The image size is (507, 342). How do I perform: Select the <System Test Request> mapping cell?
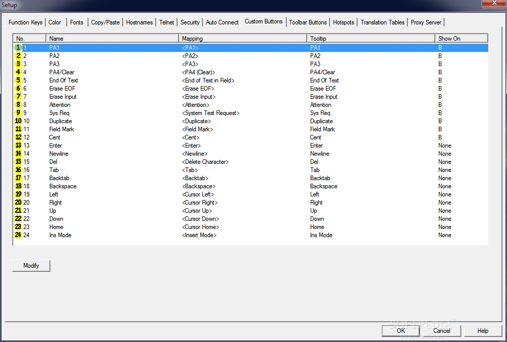pos(211,113)
